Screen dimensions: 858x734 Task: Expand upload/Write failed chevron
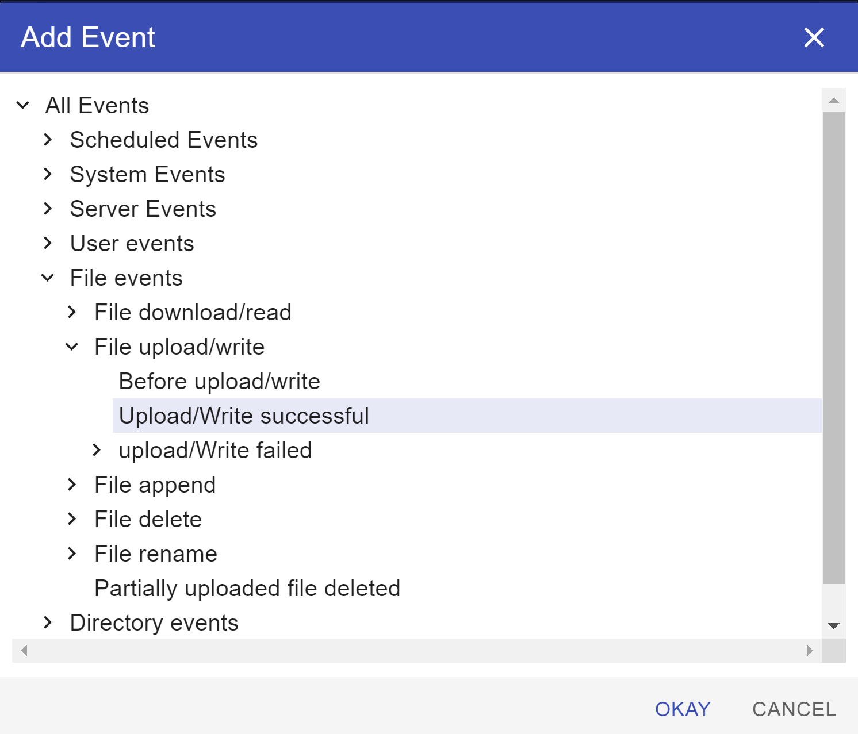tap(97, 451)
